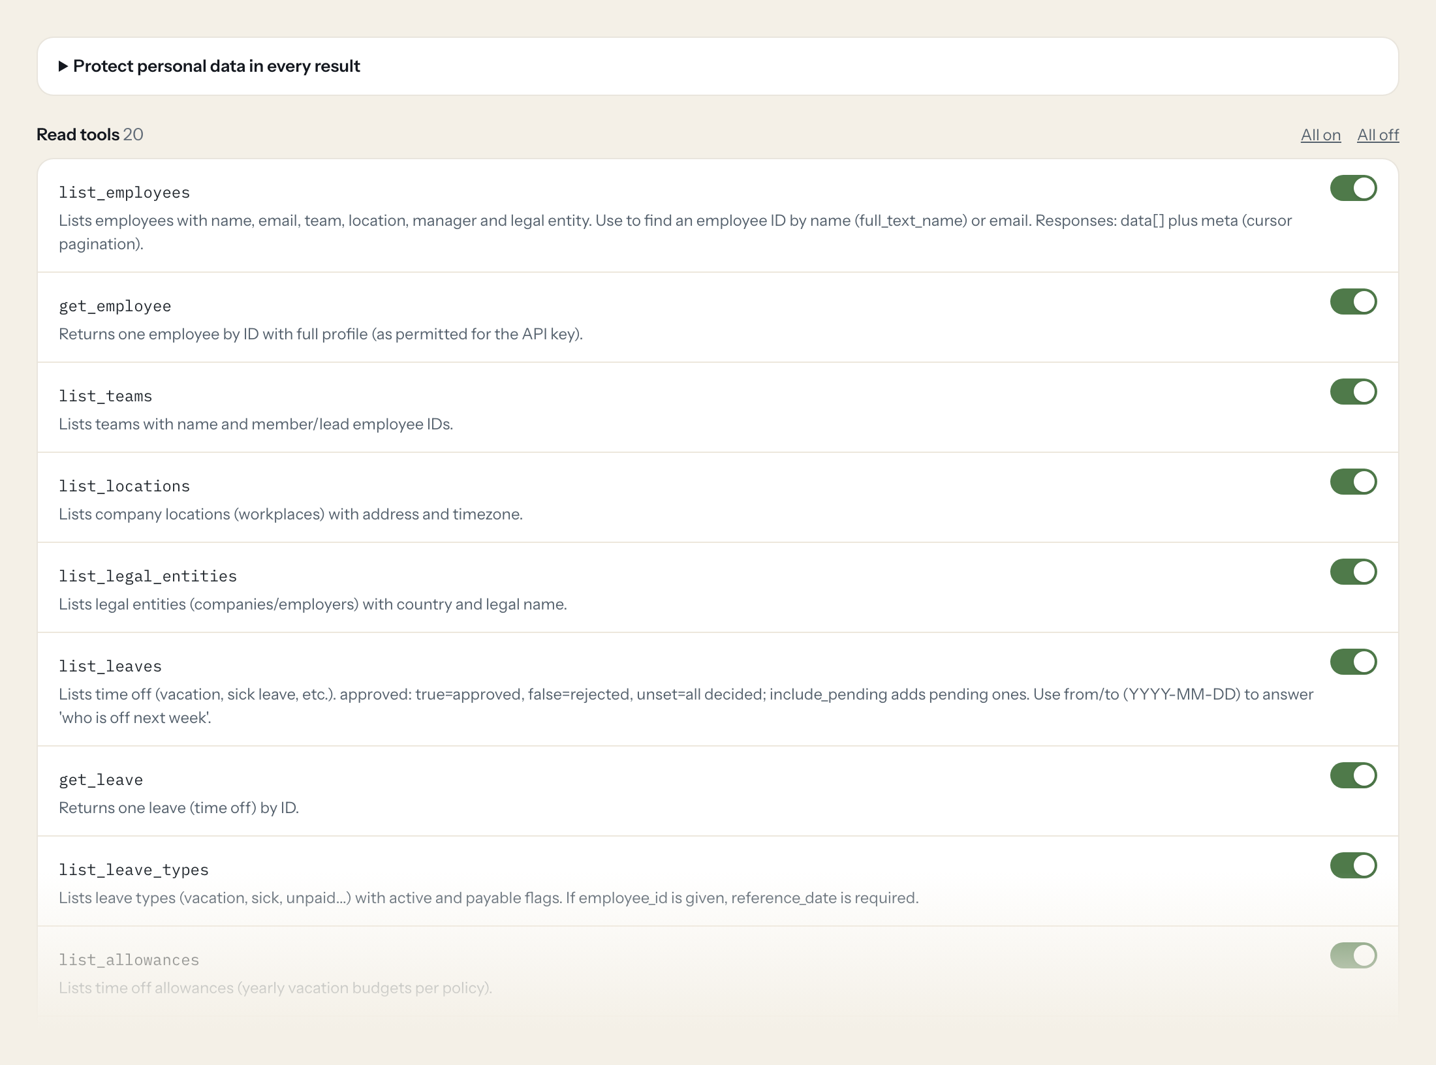Disable the list_employees tool toggle
This screenshot has width=1436, height=1065.
pyautogui.click(x=1353, y=188)
